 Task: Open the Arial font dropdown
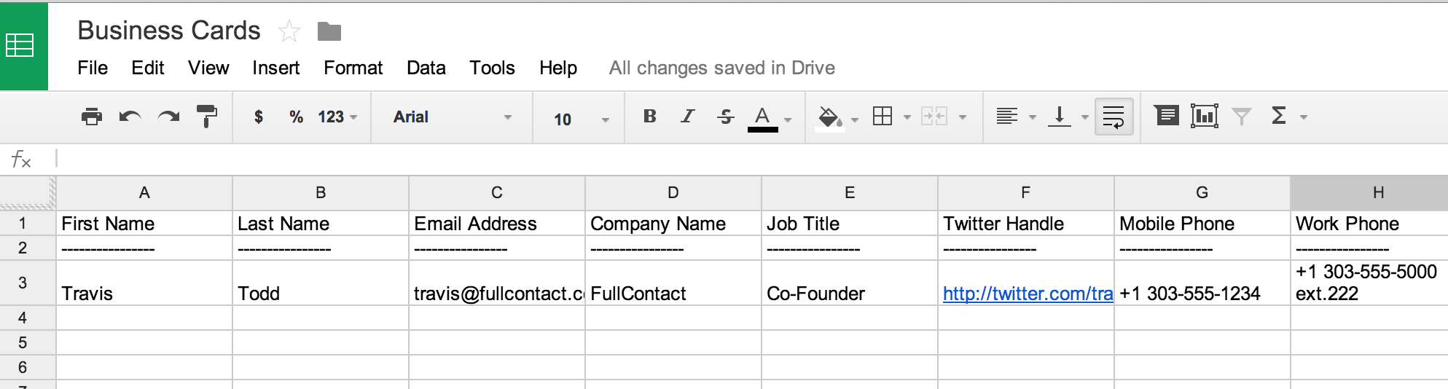point(452,117)
